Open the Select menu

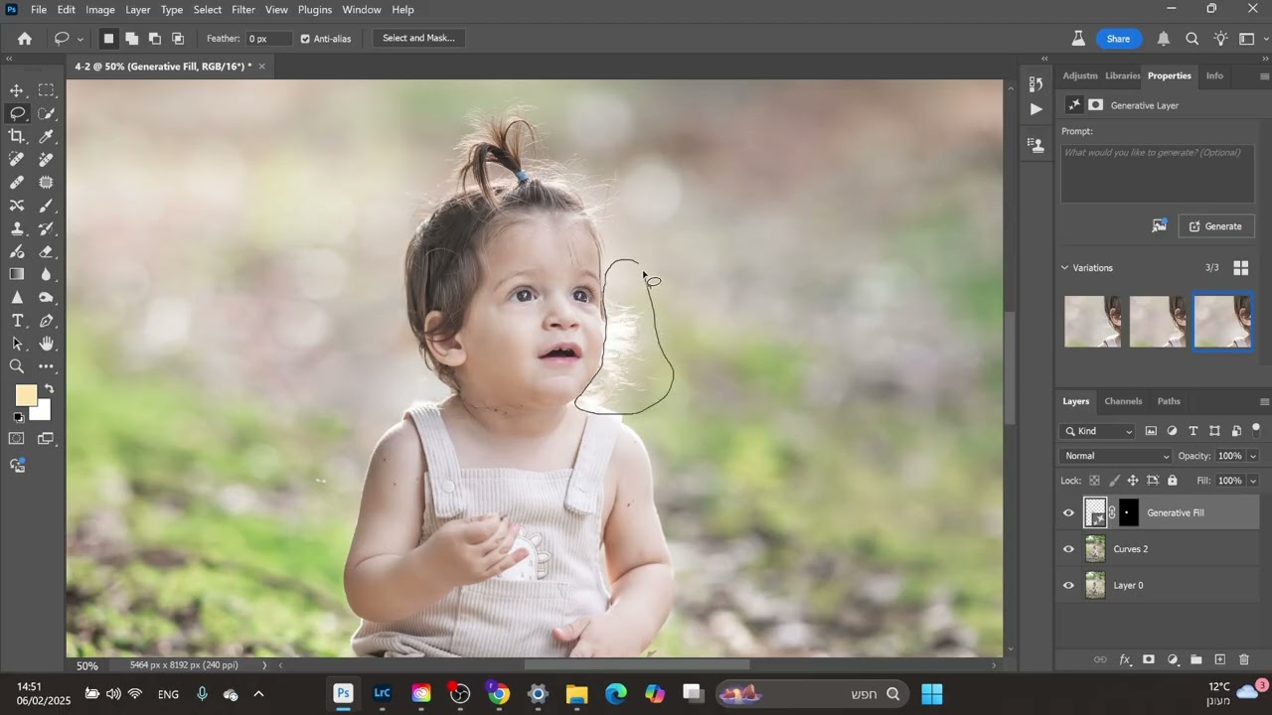[x=208, y=10]
